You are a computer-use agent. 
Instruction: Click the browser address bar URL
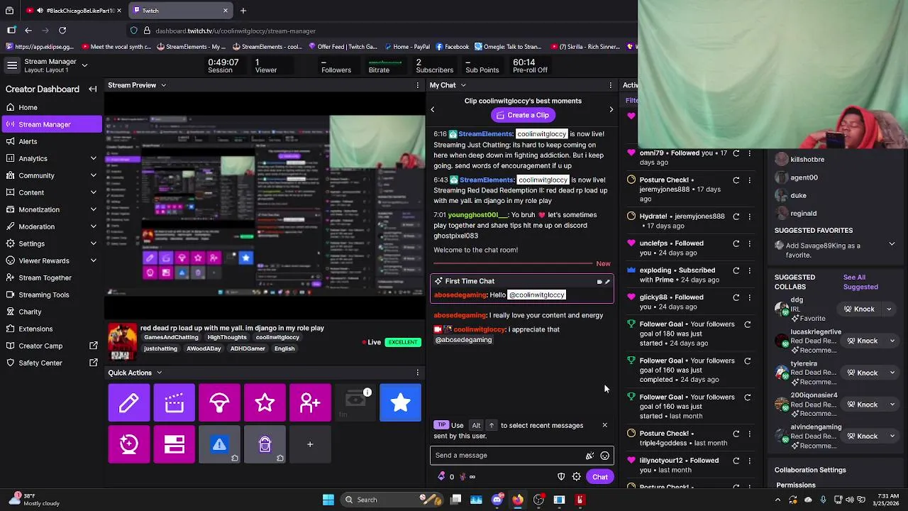click(x=236, y=31)
